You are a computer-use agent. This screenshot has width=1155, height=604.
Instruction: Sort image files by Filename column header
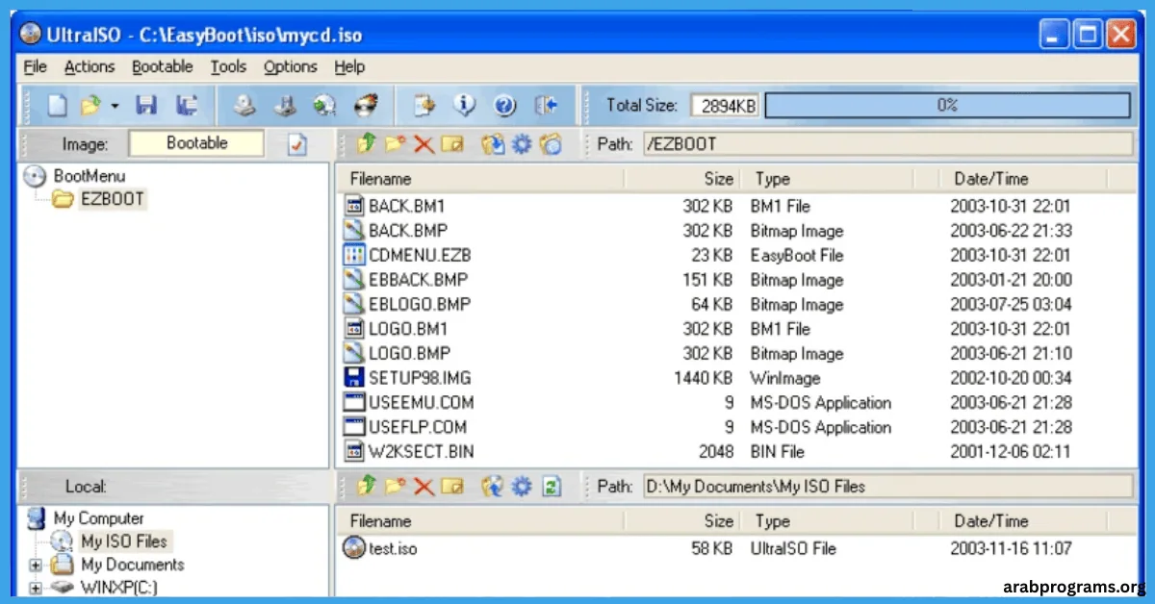coord(480,179)
